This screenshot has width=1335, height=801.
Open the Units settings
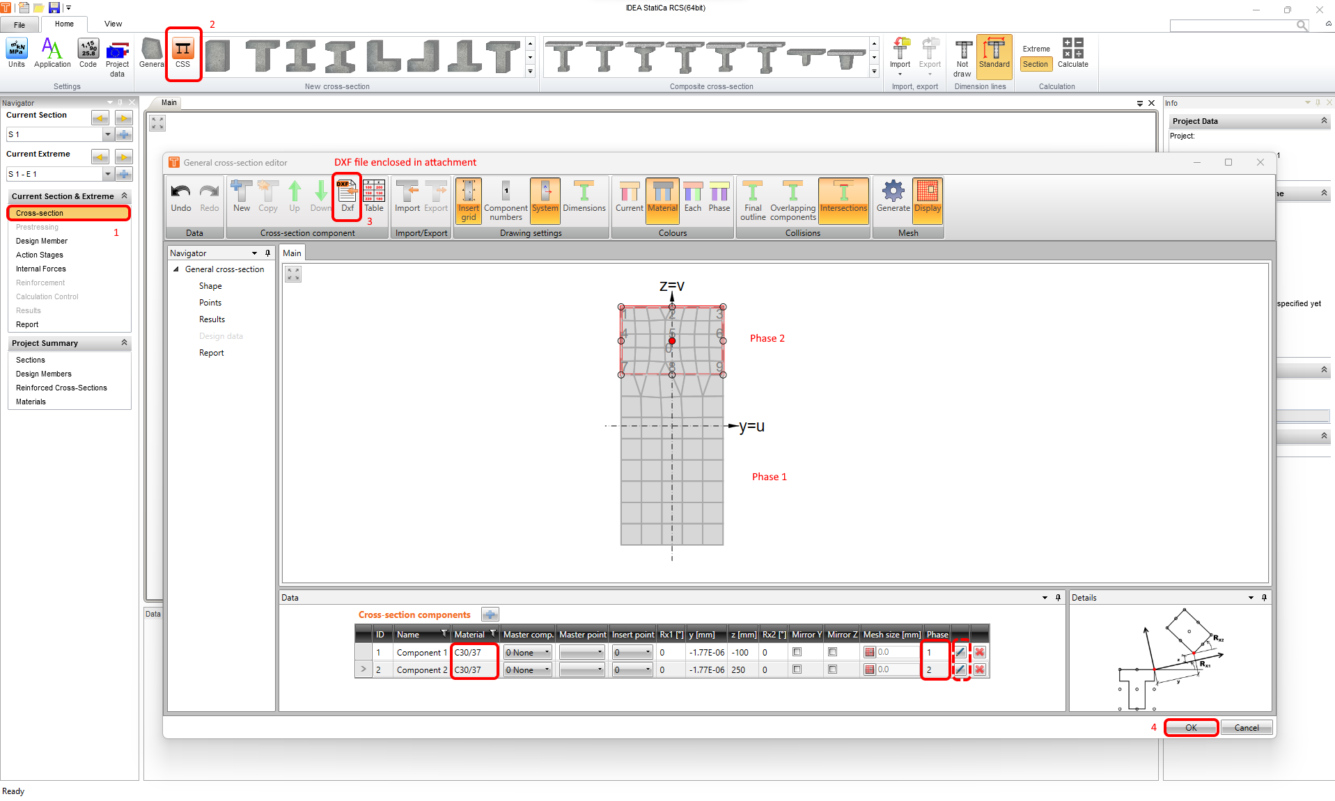pyautogui.click(x=17, y=54)
